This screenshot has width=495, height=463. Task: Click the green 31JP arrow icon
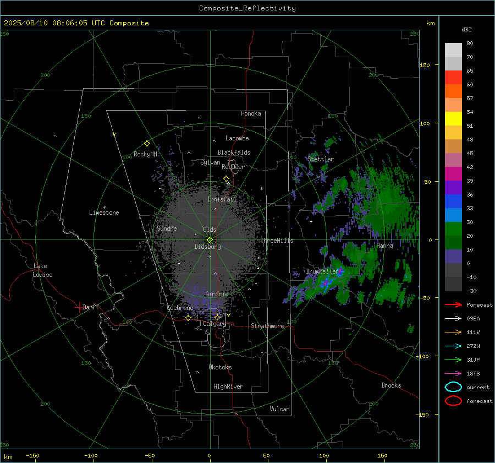[453, 359]
